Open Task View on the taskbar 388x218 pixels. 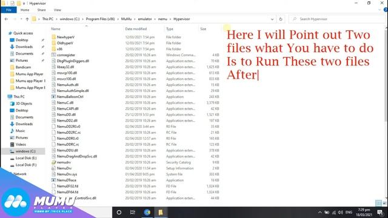tap(133, 213)
